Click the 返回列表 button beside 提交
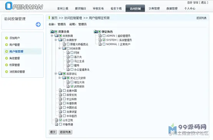Image resolution: width=213 pixels, height=140 pixels. tap(65, 132)
